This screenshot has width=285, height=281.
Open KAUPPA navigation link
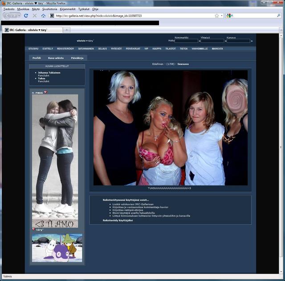click(x=157, y=48)
